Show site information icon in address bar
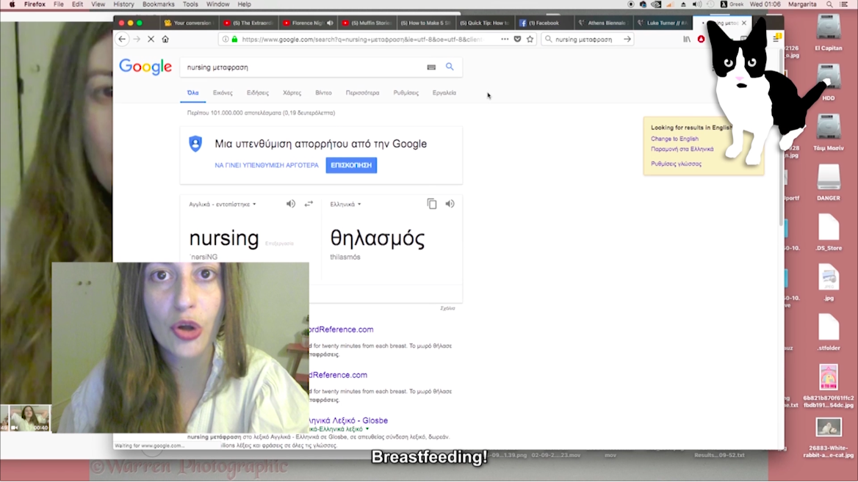 [226, 39]
